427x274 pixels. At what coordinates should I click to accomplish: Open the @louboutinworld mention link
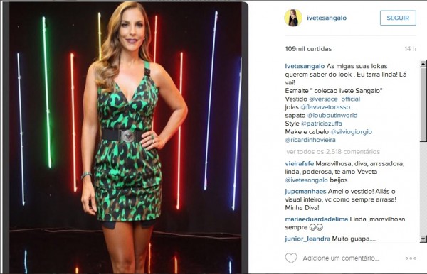332,115
